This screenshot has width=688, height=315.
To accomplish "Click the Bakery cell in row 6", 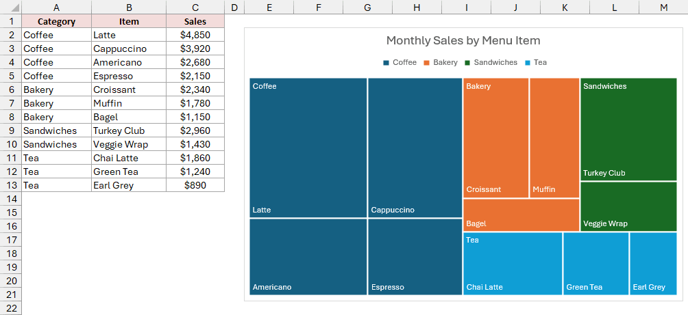I will pos(57,90).
